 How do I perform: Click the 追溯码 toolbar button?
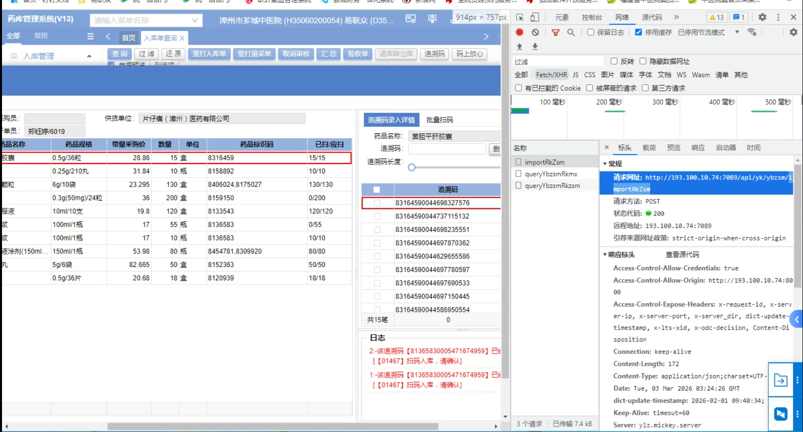[435, 54]
